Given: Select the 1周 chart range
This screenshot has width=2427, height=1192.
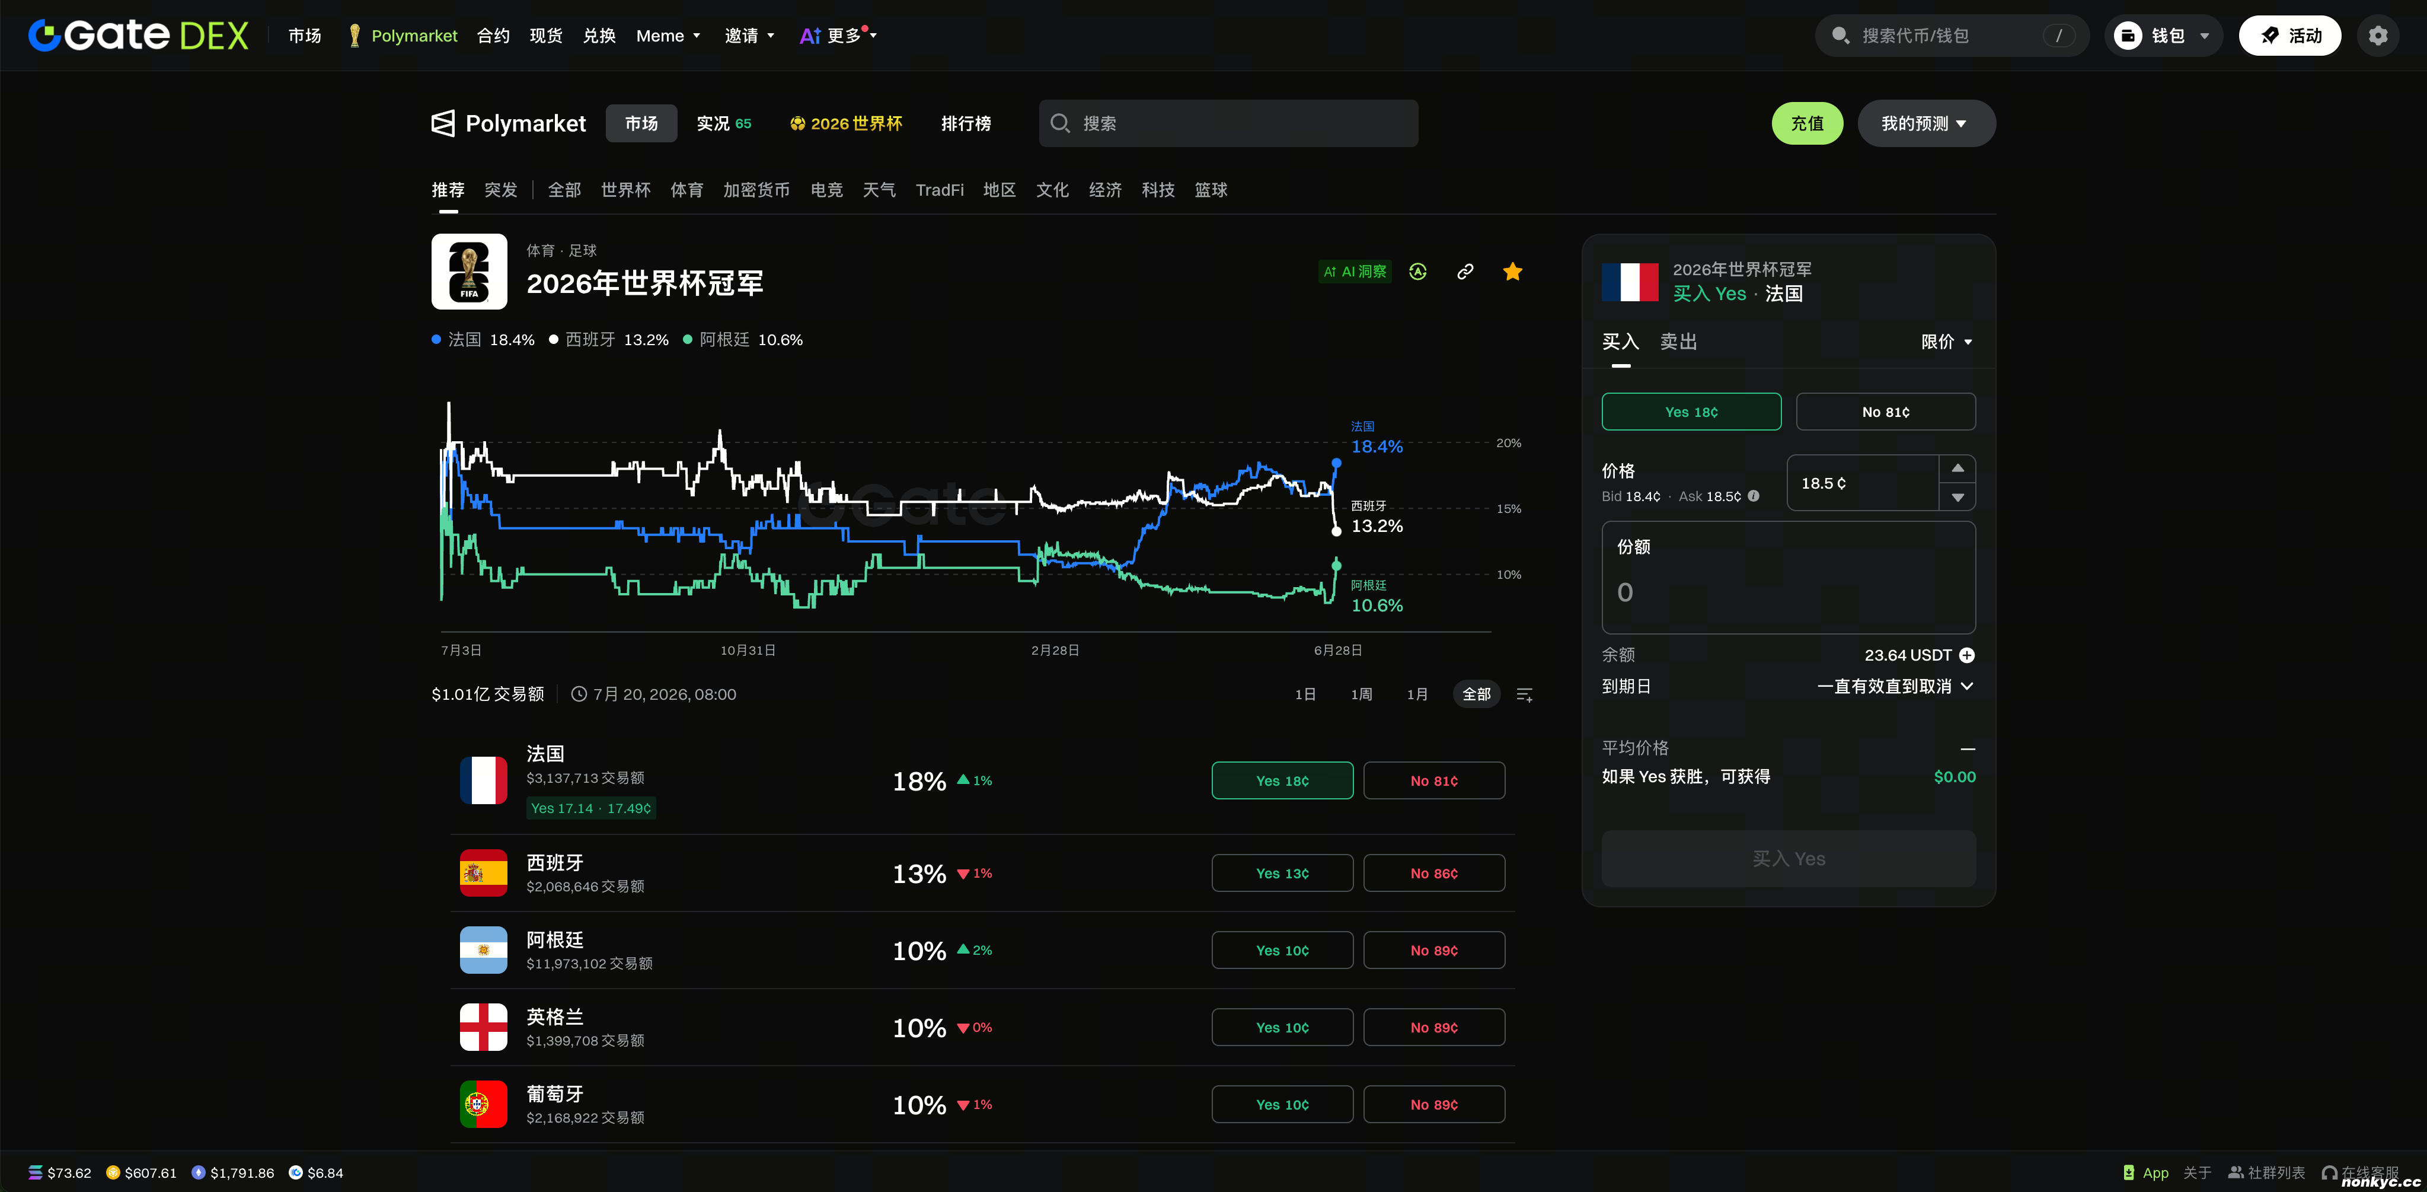Looking at the screenshot, I should (x=1362, y=694).
